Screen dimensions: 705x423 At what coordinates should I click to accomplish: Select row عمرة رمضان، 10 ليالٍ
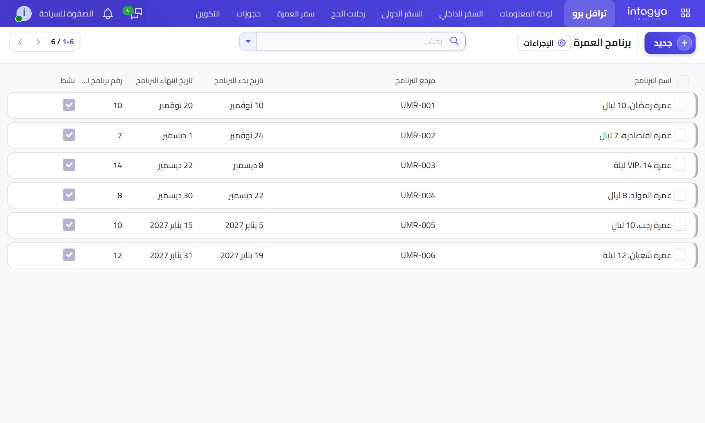click(x=680, y=105)
